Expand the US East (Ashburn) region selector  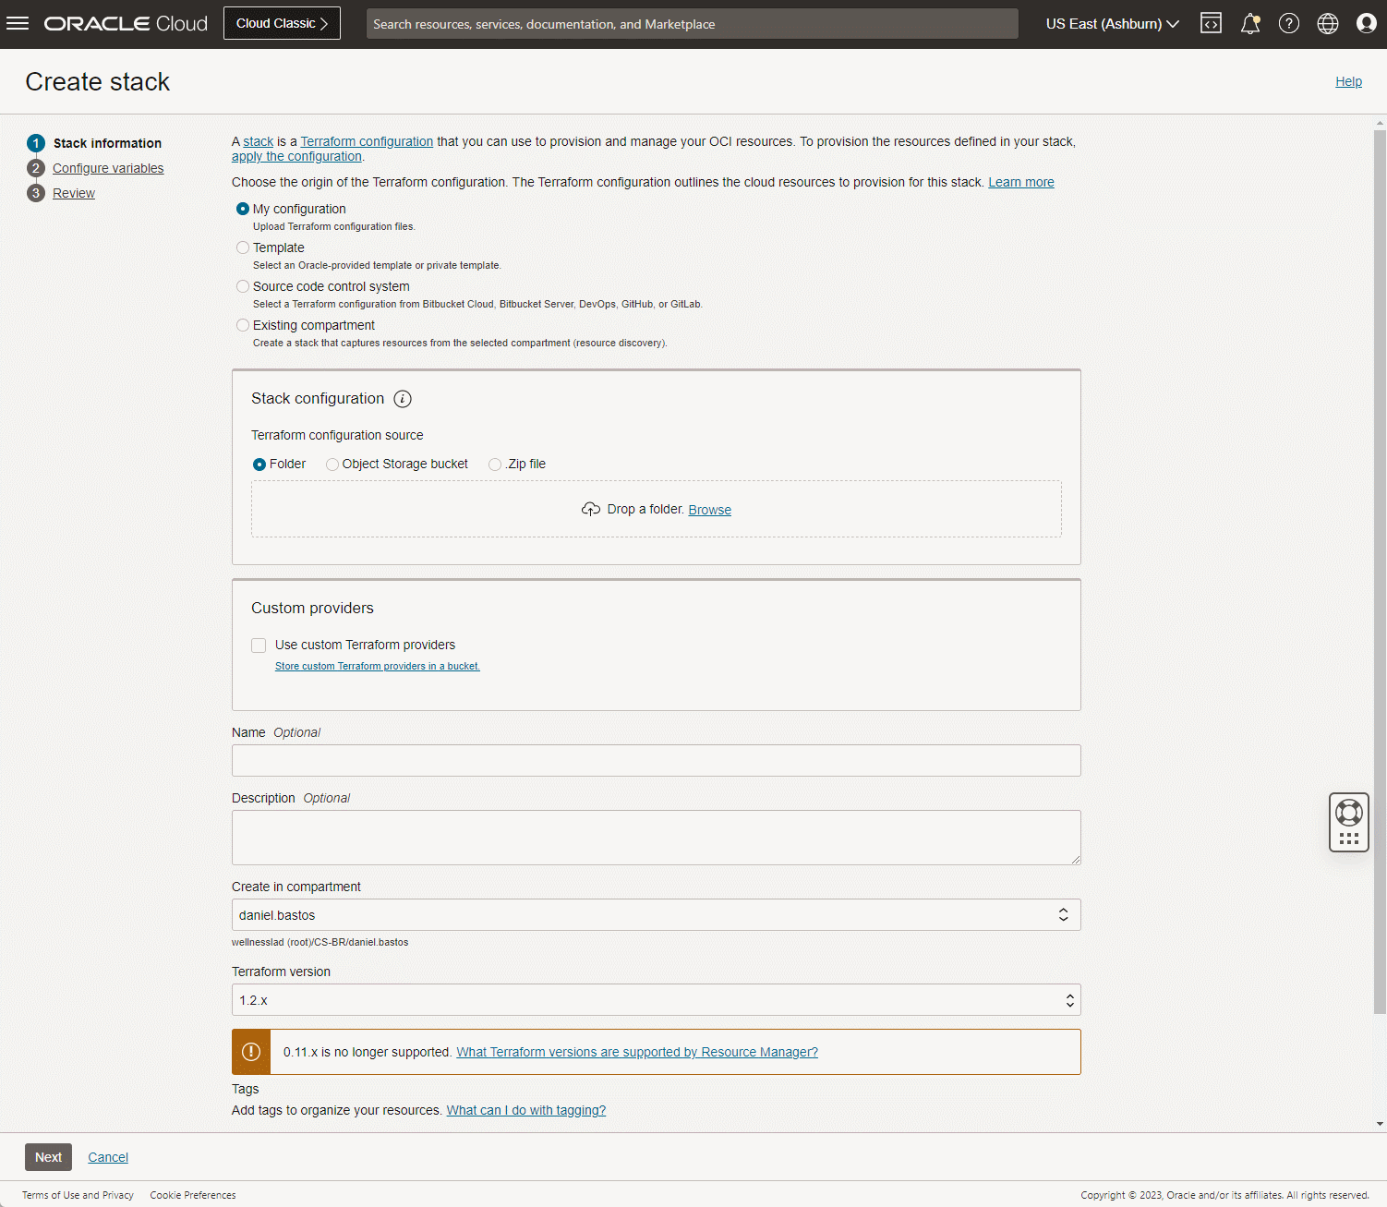[1112, 24]
